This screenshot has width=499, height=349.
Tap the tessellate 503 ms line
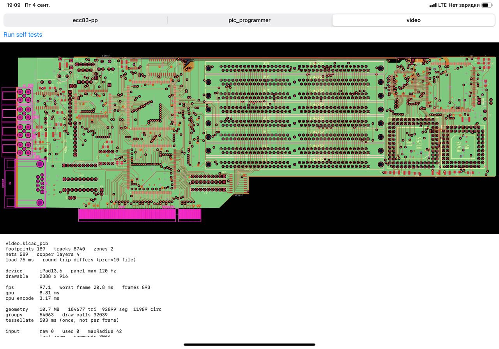tap(62, 320)
